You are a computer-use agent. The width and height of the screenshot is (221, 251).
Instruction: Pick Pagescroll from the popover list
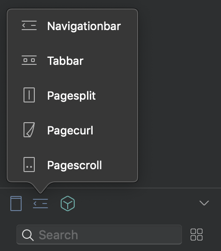[72, 165]
